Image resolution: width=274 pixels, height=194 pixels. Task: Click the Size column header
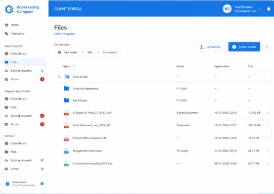pos(251,66)
